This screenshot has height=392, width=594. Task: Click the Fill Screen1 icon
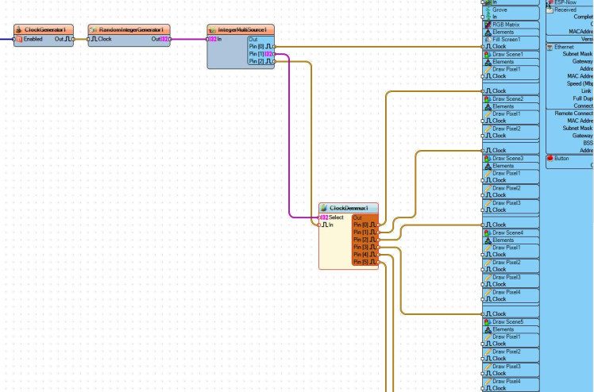[488, 39]
